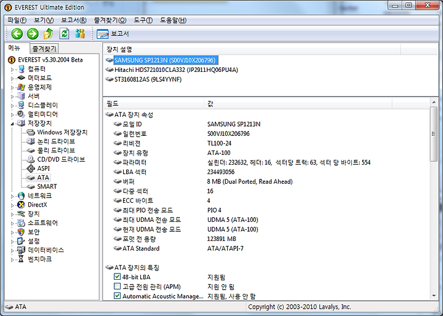Open the users icon in the toolbar
Image resolution: width=443 pixels, height=316 pixels.
(80, 34)
